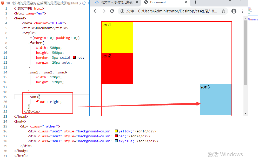The width and height of the screenshot is (258, 158).
Task: Select the HTML file name in editor breadcrumb
Action: coord(42,3)
